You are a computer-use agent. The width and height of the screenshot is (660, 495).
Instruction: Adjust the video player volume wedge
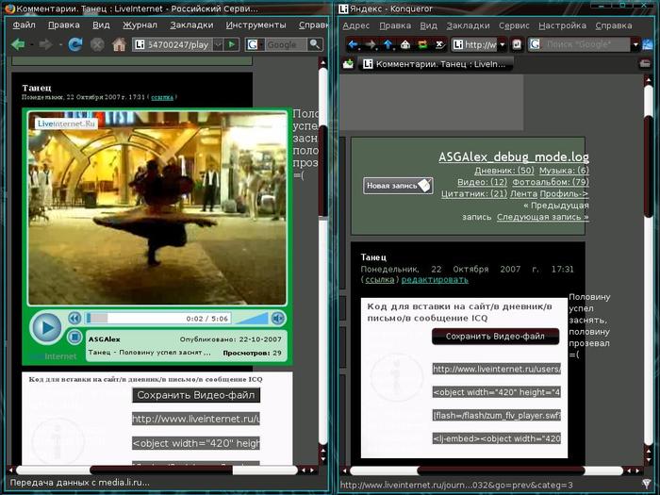pos(252,319)
